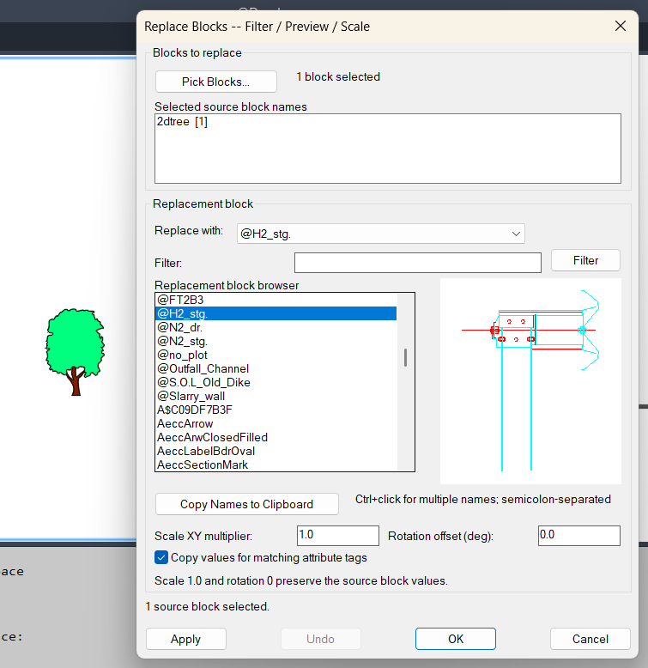Pick AeccArrow in the block browser
Screen dimensions: 648x668
pyautogui.click(x=276, y=423)
